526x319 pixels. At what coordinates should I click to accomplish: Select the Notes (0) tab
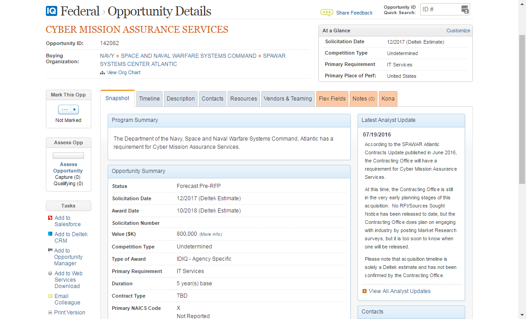(x=363, y=98)
